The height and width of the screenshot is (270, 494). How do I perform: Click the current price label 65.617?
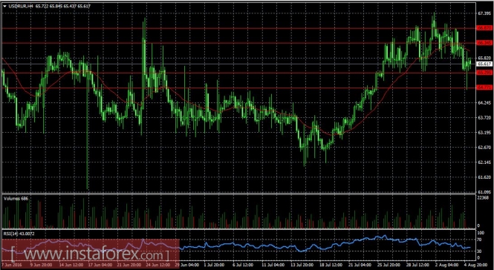[x=484, y=64]
